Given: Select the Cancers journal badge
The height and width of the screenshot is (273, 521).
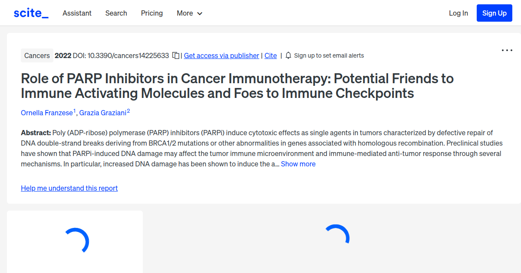Looking at the screenshot, I should click(x=37, y=55).
